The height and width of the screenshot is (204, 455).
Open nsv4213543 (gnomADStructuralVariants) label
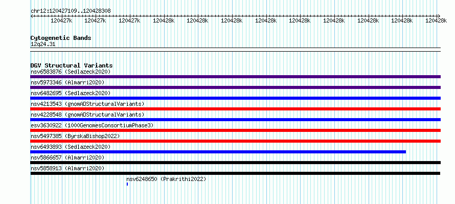pos(87,104)
